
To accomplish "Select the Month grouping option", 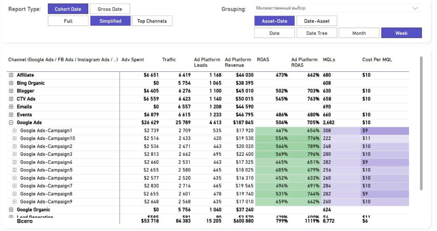I will point(359,33).
